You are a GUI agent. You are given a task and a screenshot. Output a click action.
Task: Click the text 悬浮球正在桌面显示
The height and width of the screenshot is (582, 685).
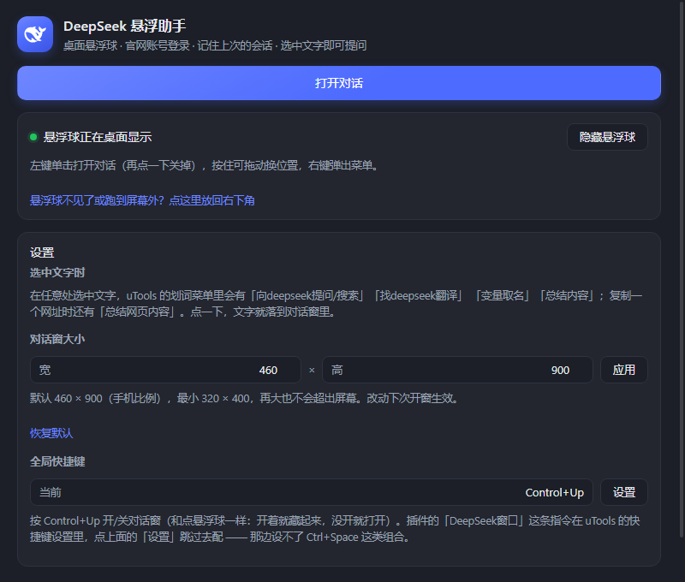98,137
